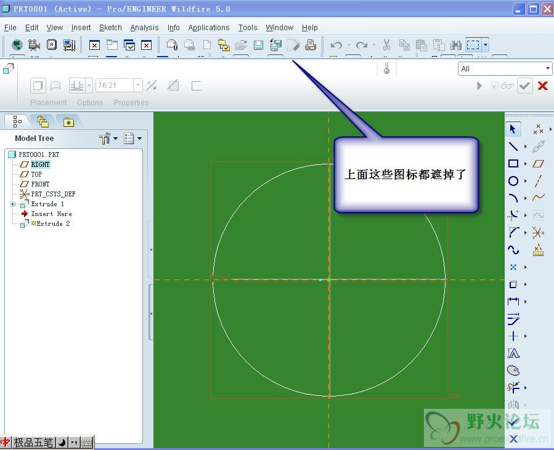The height and width of the screenshot is (450, 554).
Task: Open the Tools menu
Action: pyautogui.click(x=247, y=28)
